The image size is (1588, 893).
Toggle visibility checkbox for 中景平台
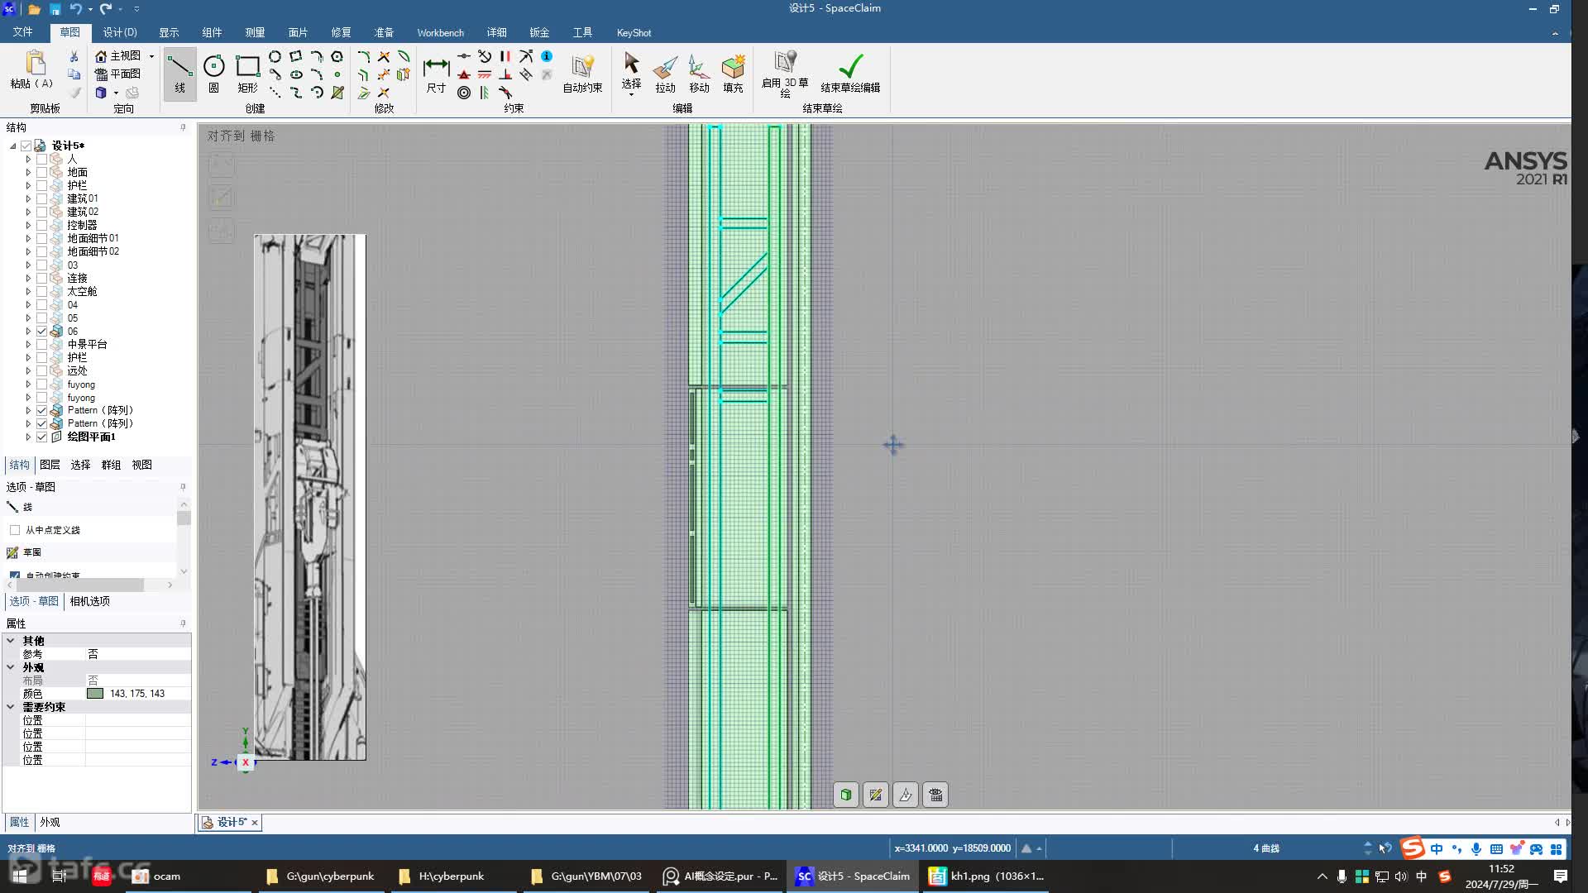(x=41, y=344)
